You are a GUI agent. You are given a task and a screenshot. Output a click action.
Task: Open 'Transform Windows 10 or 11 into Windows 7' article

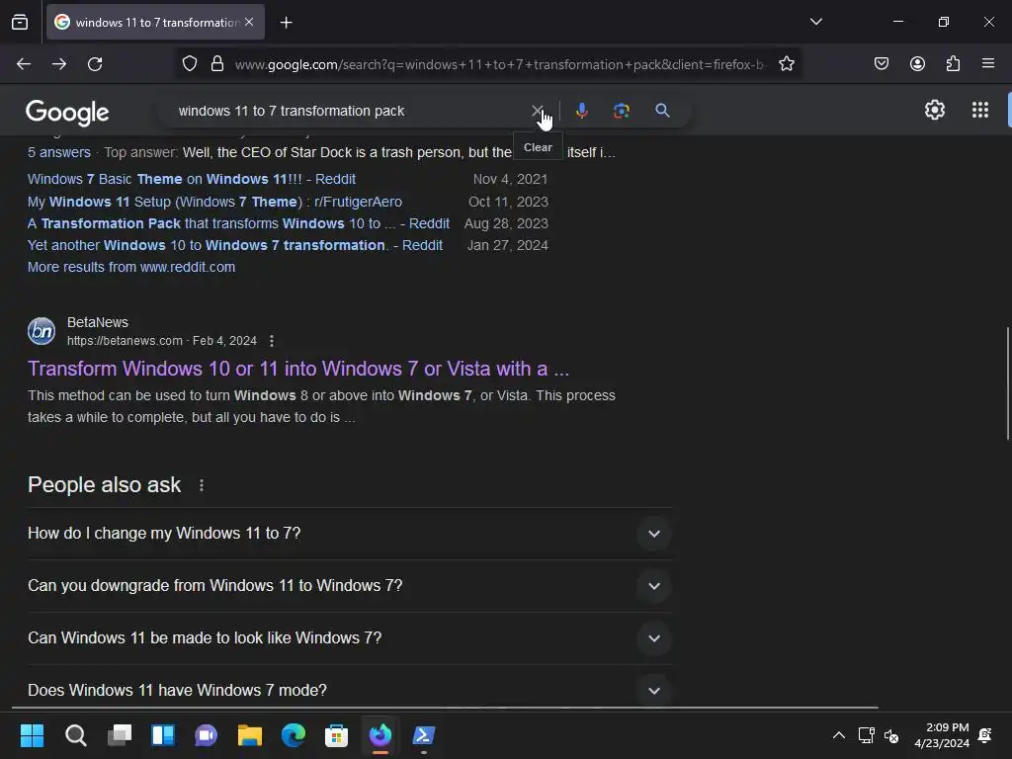tap(298, 369)
